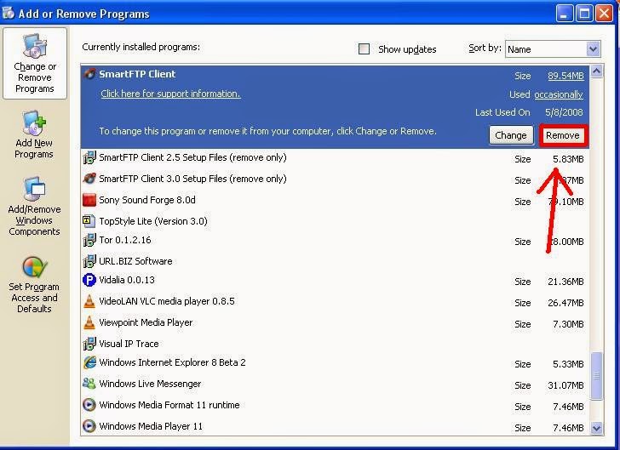The width and height of the screenshot is (620, 450).
Task: Select Sony Sound Forge 8.0d entry text
Action: point(147,200)
